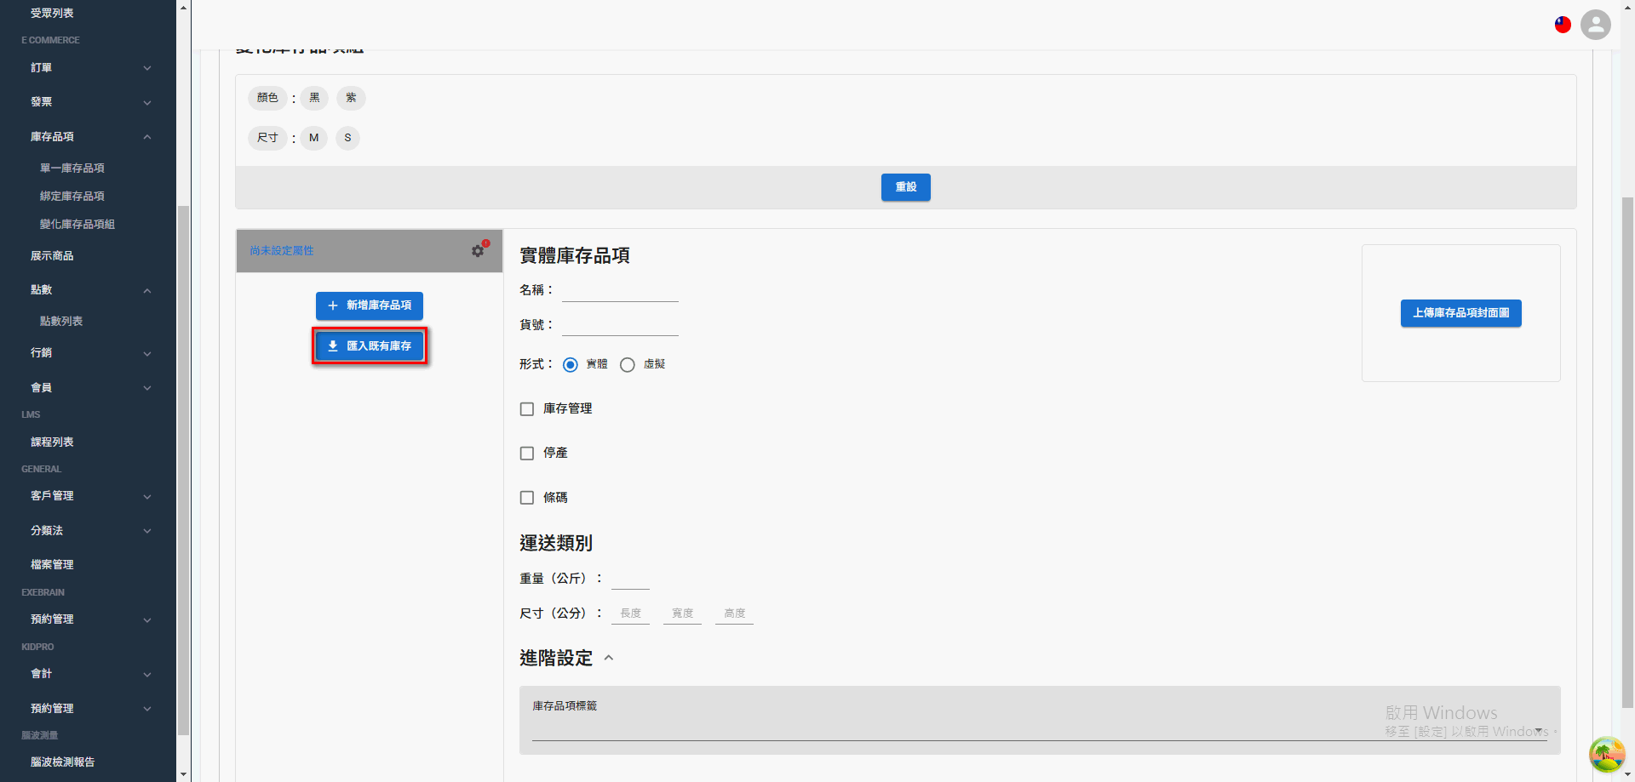The height and width of the screenshot is (782, 1635).
Task: Collapse the 點數 sidebar section
Action: tap(89, 290)
